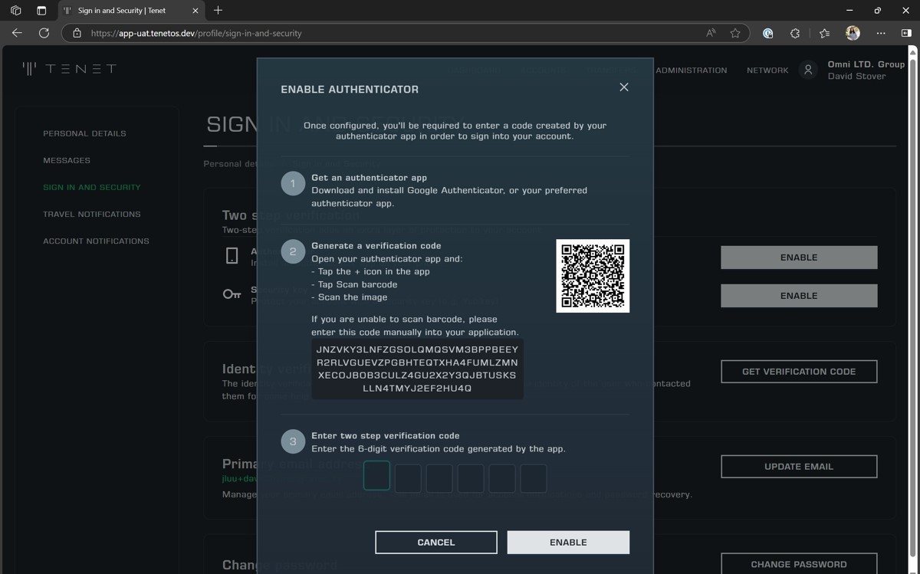Click the Tenet logo
This screenshot has height=574, width=920.
pos(70,69)
